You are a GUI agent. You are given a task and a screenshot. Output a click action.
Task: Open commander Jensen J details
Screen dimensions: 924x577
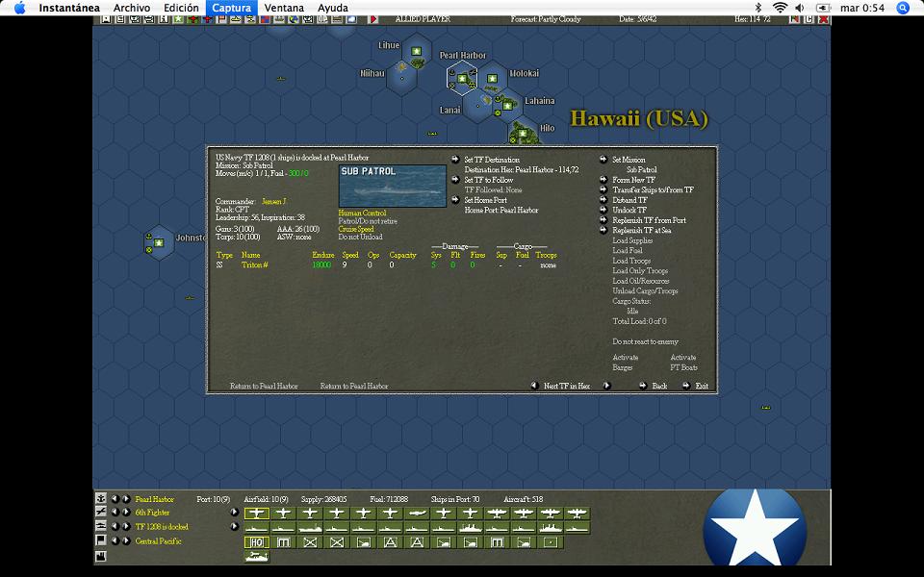click(x=273, y=201)
